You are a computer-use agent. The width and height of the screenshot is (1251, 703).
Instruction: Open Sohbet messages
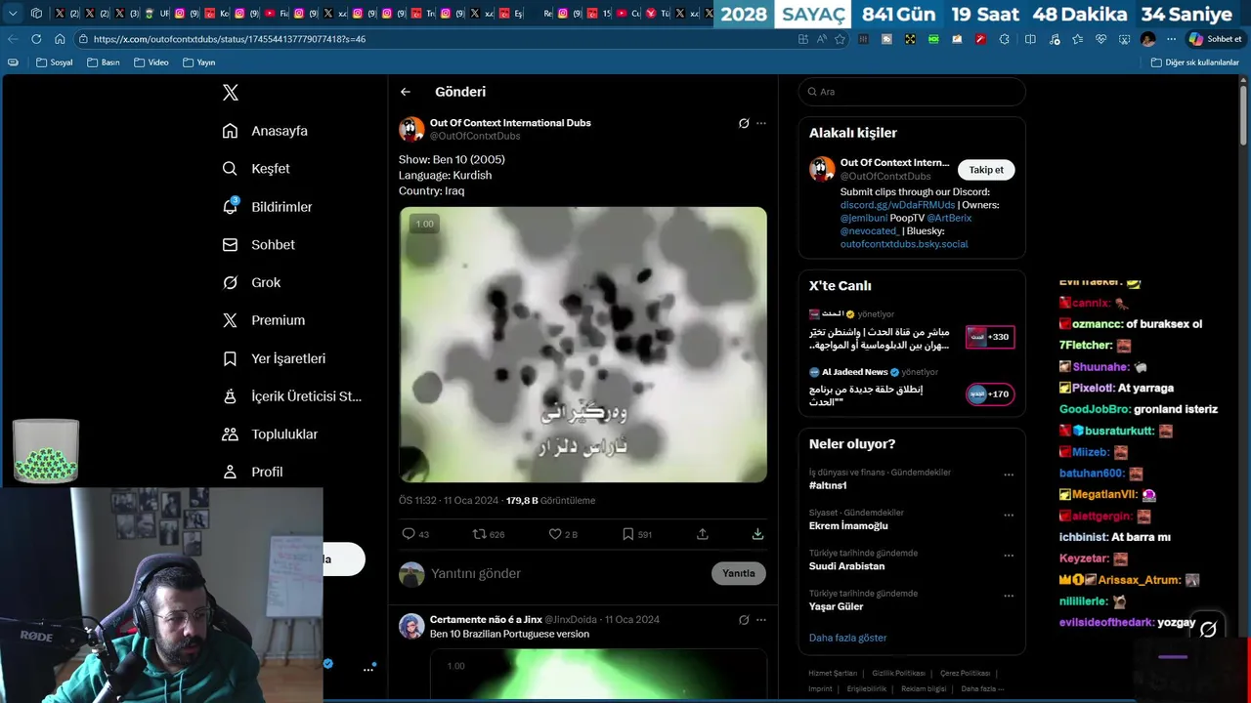point(258,245)
